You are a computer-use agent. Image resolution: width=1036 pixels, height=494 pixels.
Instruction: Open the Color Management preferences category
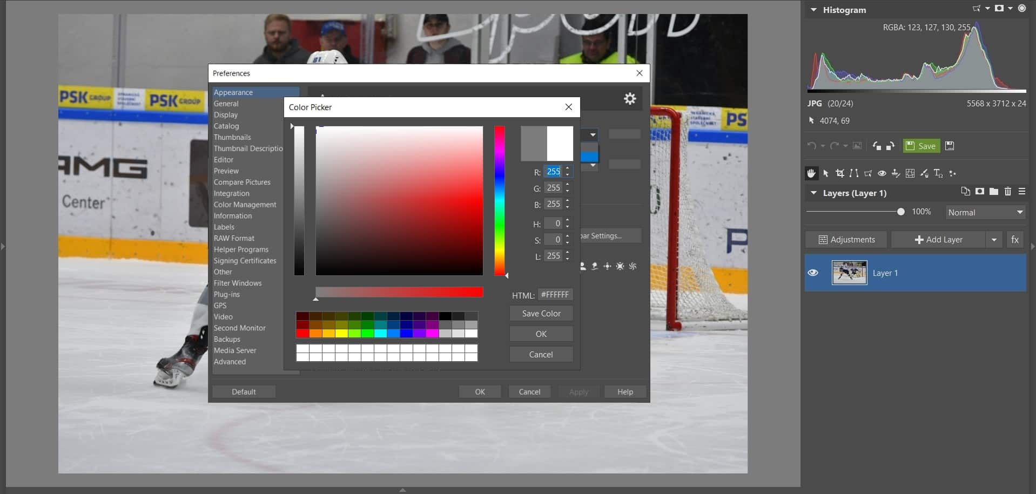[x=245, y=205]
